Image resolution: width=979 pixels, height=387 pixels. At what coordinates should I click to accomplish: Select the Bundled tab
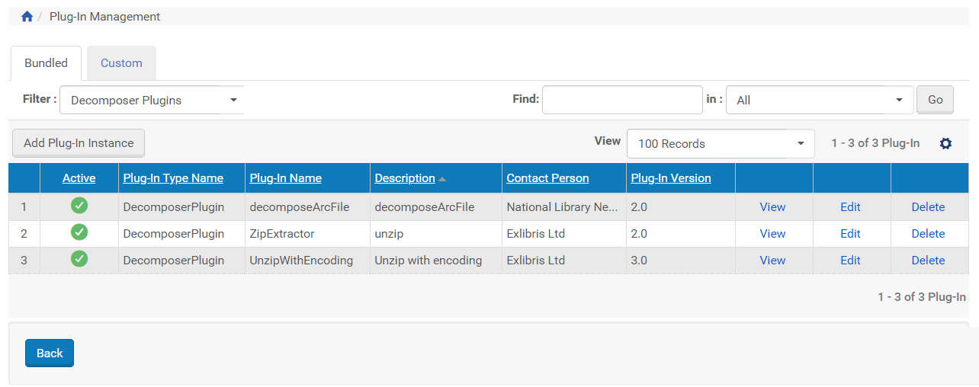(46, 63)
